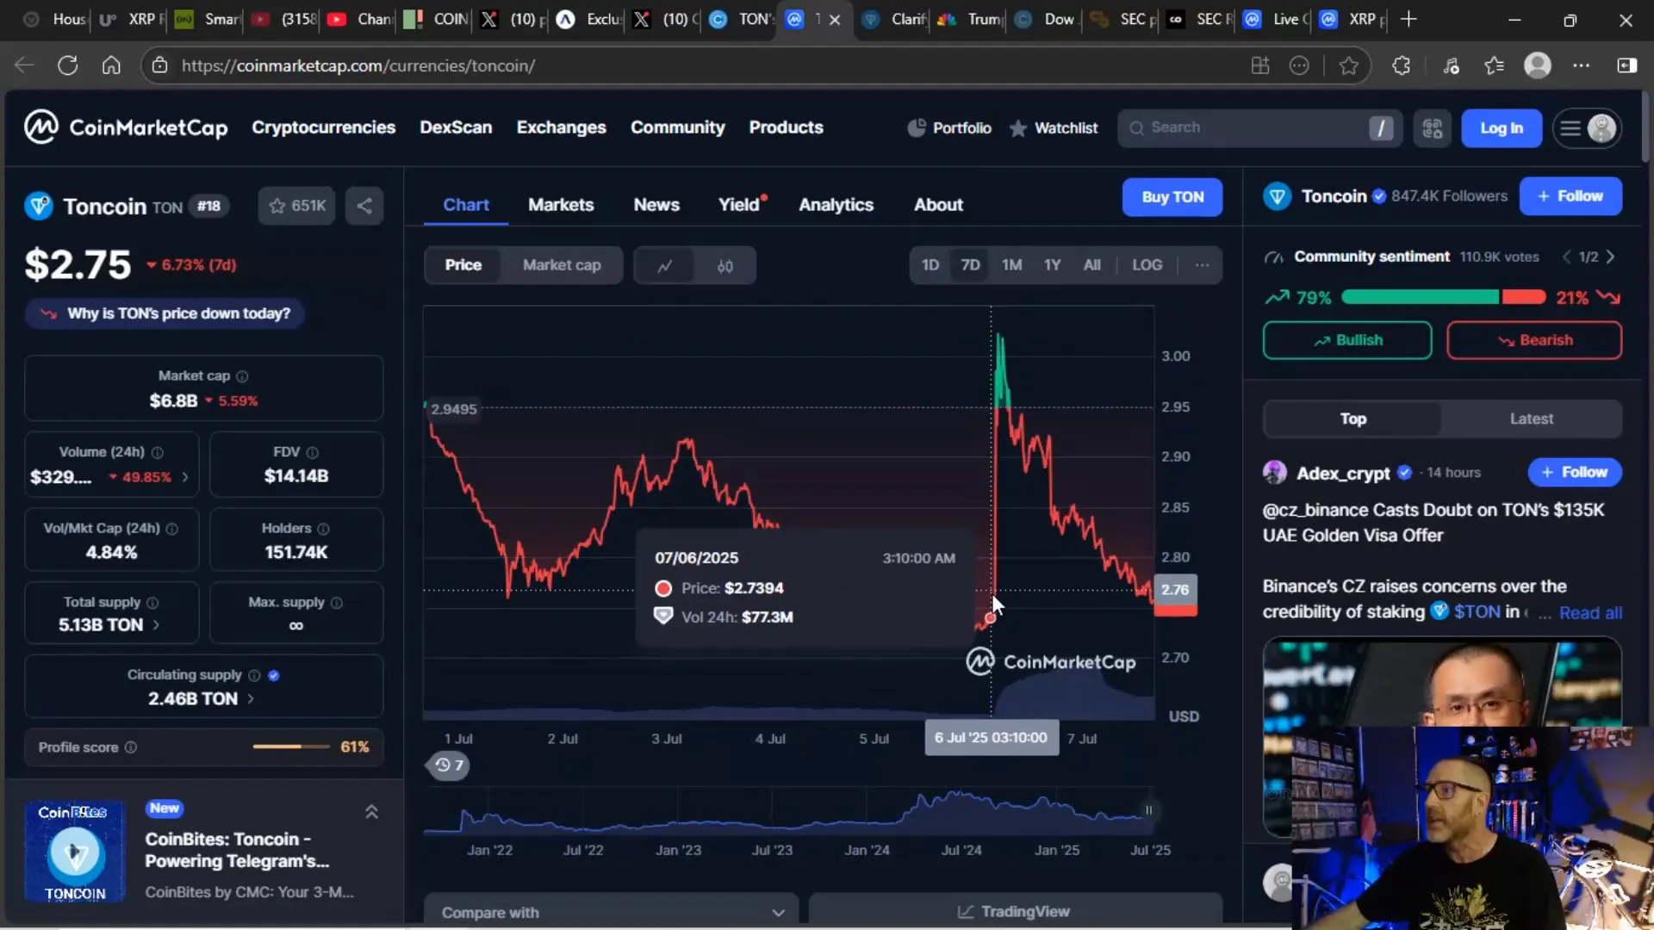Set chart range to 7D

click(970, 265)
